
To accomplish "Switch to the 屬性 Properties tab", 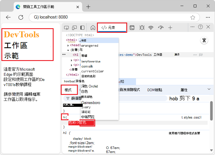I will [184, 90].
